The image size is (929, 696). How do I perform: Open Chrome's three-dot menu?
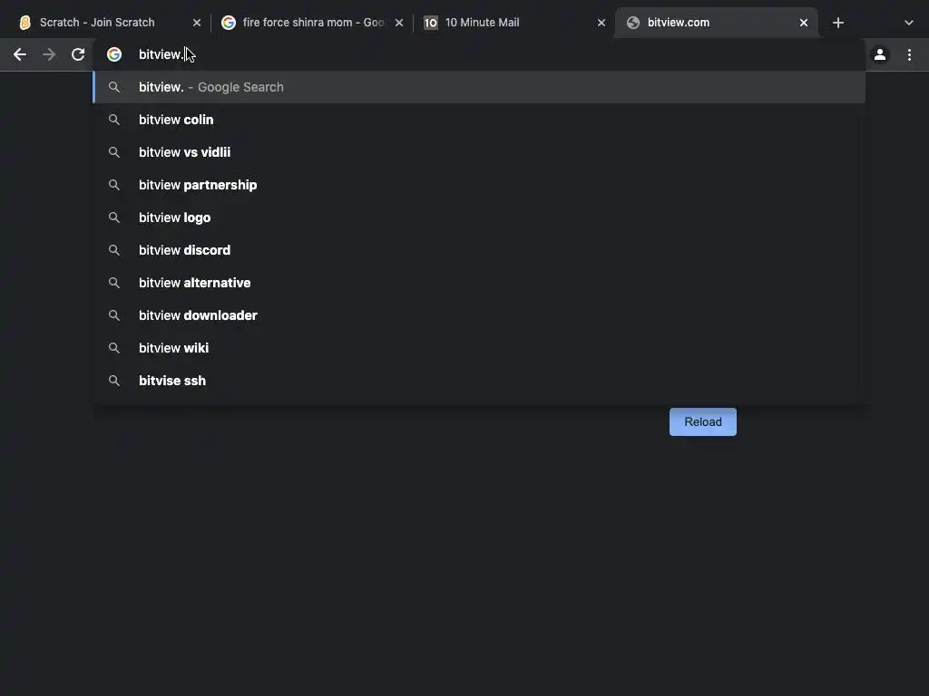pos(909,54)
